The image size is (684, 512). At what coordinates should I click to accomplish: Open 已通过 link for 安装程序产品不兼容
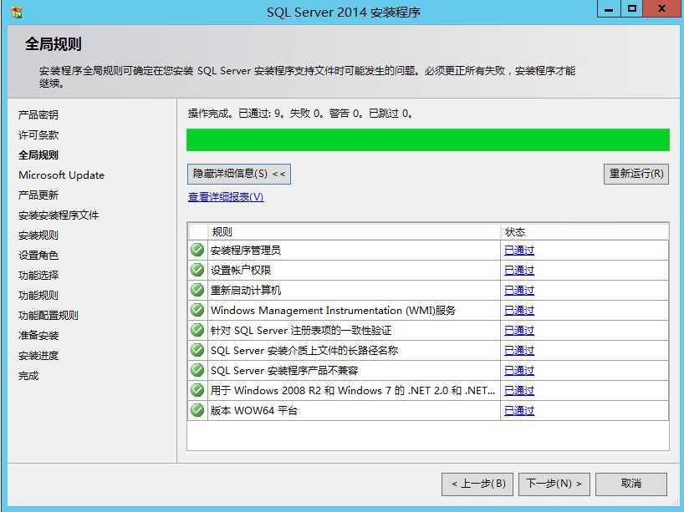519,371
